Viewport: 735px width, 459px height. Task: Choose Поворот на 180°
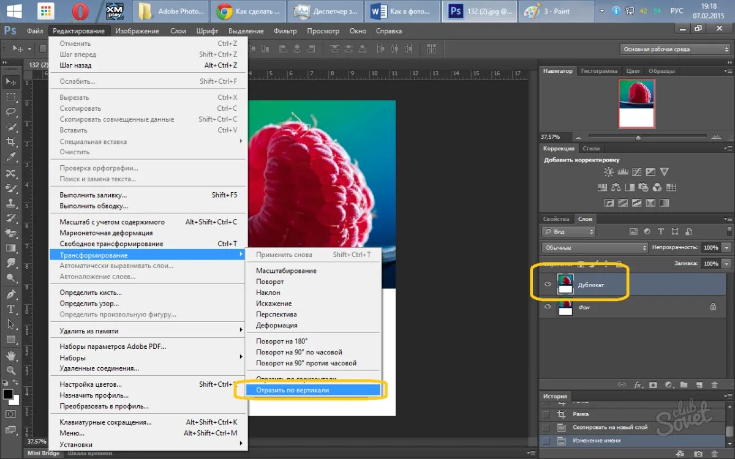pyautogui.click(x=313, y=341)
